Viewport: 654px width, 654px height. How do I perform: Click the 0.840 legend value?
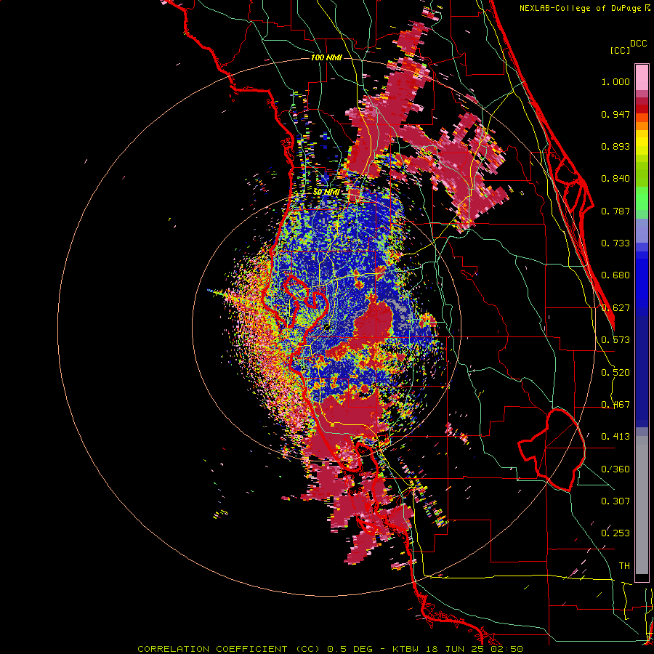click(x=615, y=179)
